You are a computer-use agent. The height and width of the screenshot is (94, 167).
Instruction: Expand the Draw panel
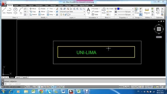[x=15, y=17]
